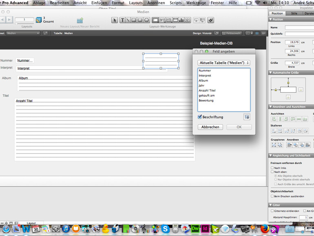Switch to the Position tab
Screen dimensions: 314x236
tap(277, 13)
